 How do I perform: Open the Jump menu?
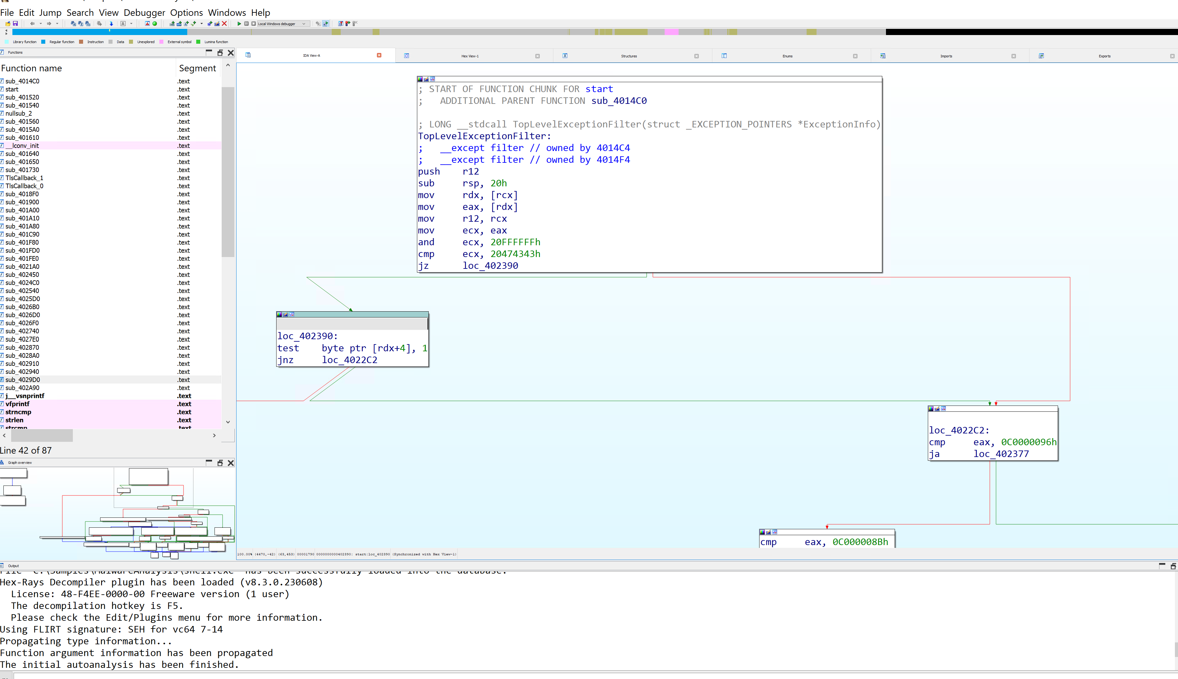click(x=50, y=13)
